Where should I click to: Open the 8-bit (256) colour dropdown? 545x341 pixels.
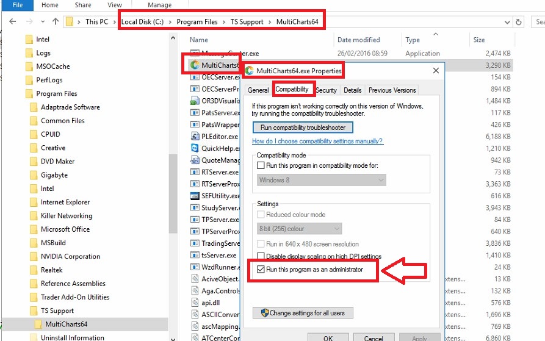(299, 229)
